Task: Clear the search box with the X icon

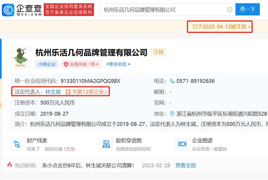Action: 229,9
